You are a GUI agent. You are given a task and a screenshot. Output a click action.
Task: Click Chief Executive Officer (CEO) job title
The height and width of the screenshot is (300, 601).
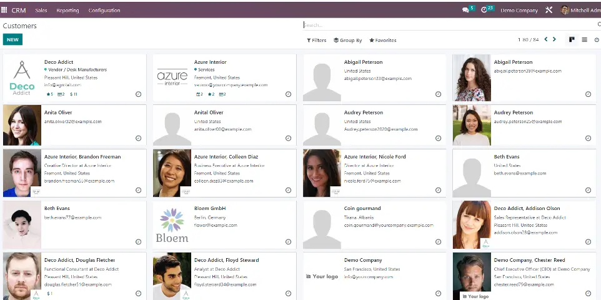pyautogui.click(x=542, y=269)
